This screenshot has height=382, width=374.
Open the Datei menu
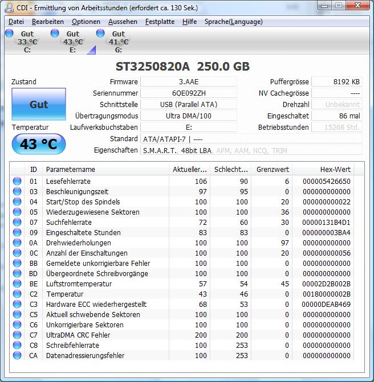click(16, 22)
